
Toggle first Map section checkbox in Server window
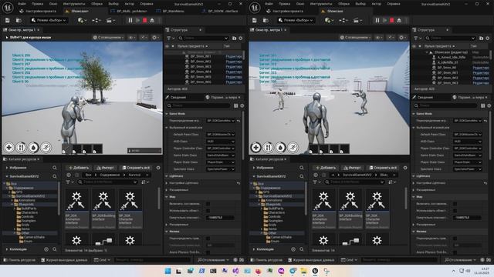pos(455,203)
